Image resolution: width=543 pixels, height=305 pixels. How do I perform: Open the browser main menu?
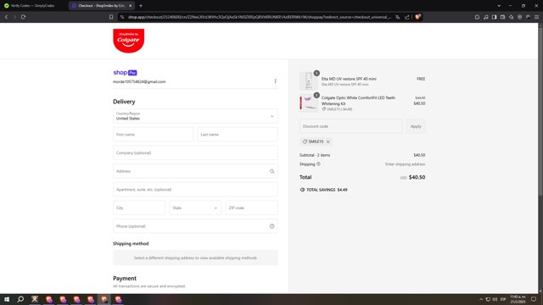point(536,17)
